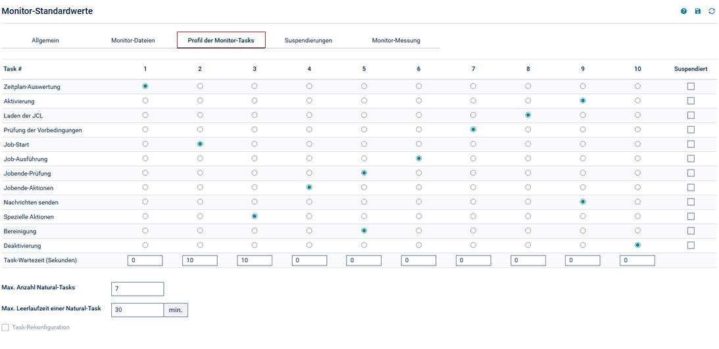Click Task-Wartezeit field for task 4
The width and height of the screenshot is (719, 349).
[x=310, y=260]
